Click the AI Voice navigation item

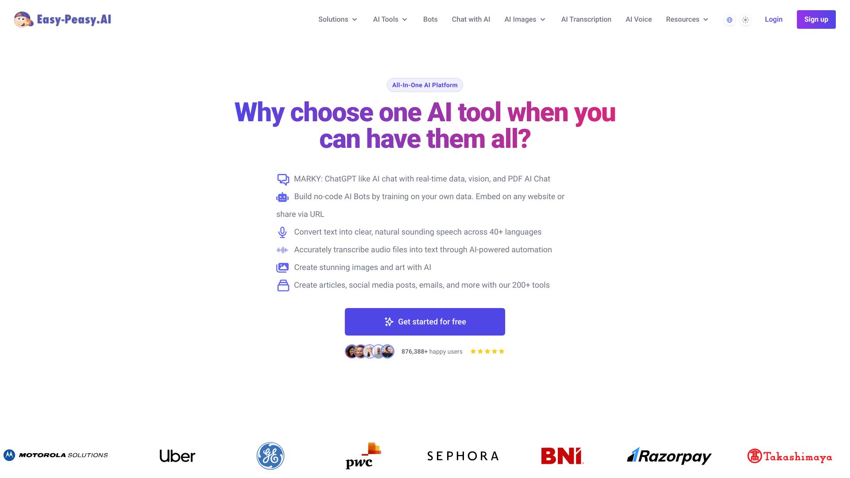click(639, 19)
